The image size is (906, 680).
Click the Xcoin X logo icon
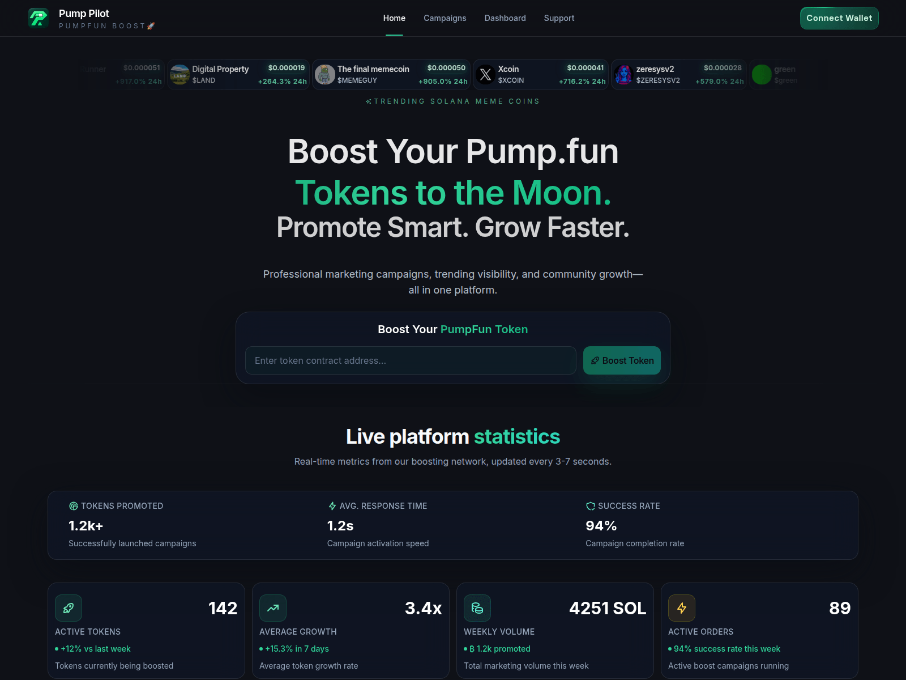point(485,74)
